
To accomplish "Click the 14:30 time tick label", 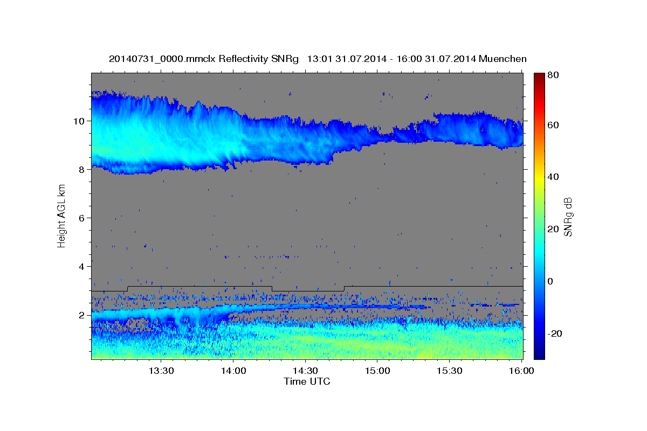I will pos(305,371).
